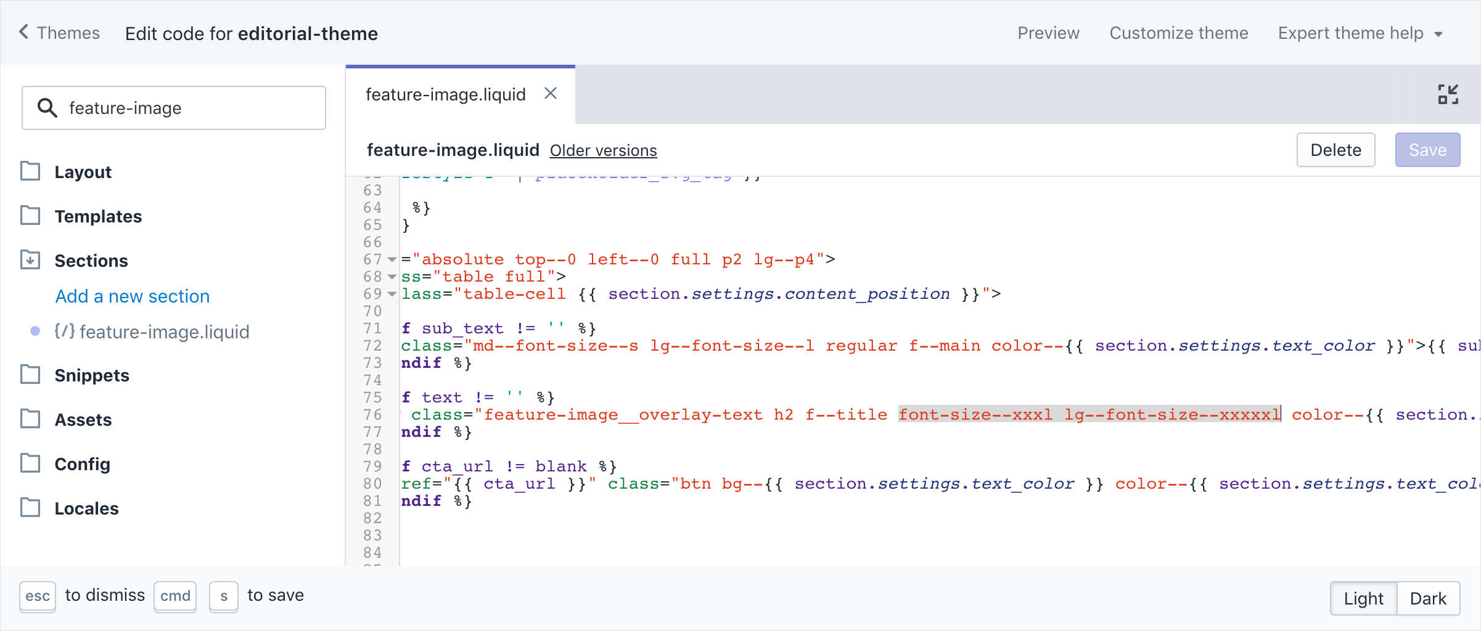1481x631 pixels.
Task: Click the {/} icon beside feature-image.liquid
Action: [65, 332]
